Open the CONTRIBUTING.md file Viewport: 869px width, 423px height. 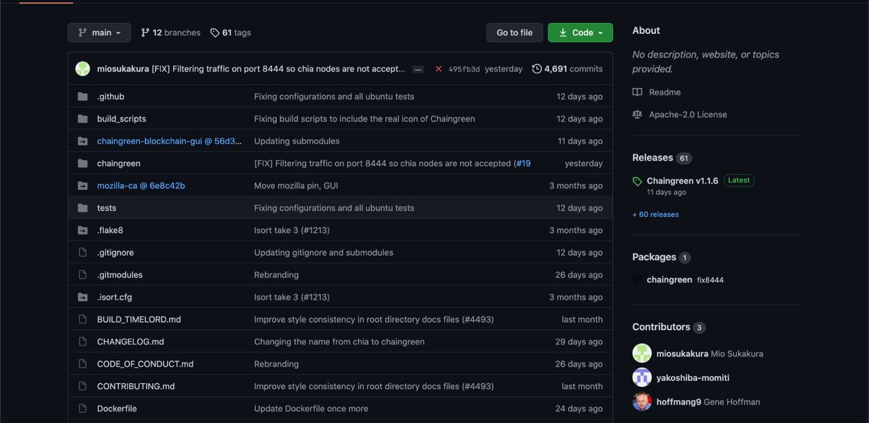(x=136, y=386)
